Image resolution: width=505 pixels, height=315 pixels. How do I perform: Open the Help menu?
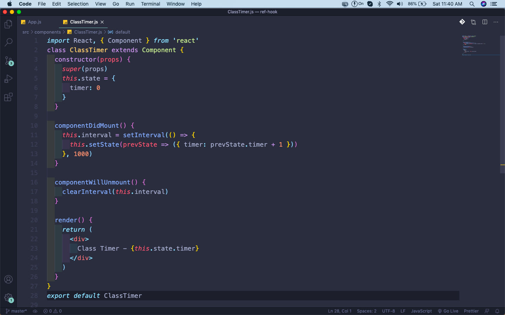196,4
